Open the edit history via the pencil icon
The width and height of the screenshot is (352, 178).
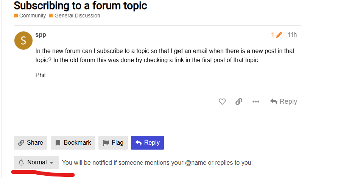279,35
